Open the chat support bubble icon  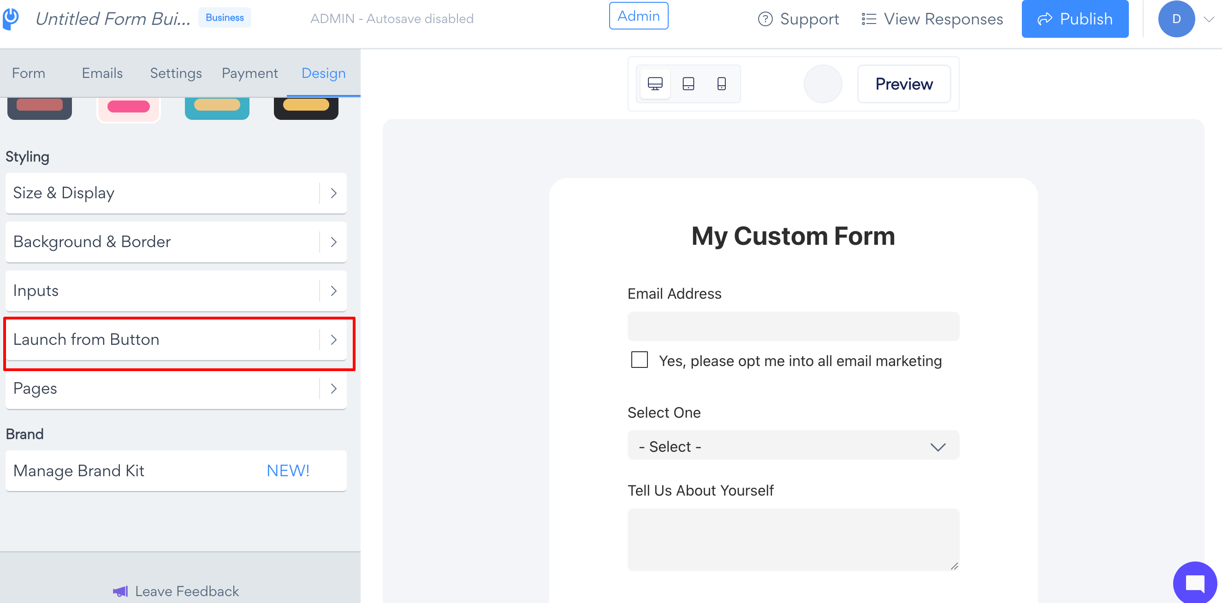click(1194, 583)
